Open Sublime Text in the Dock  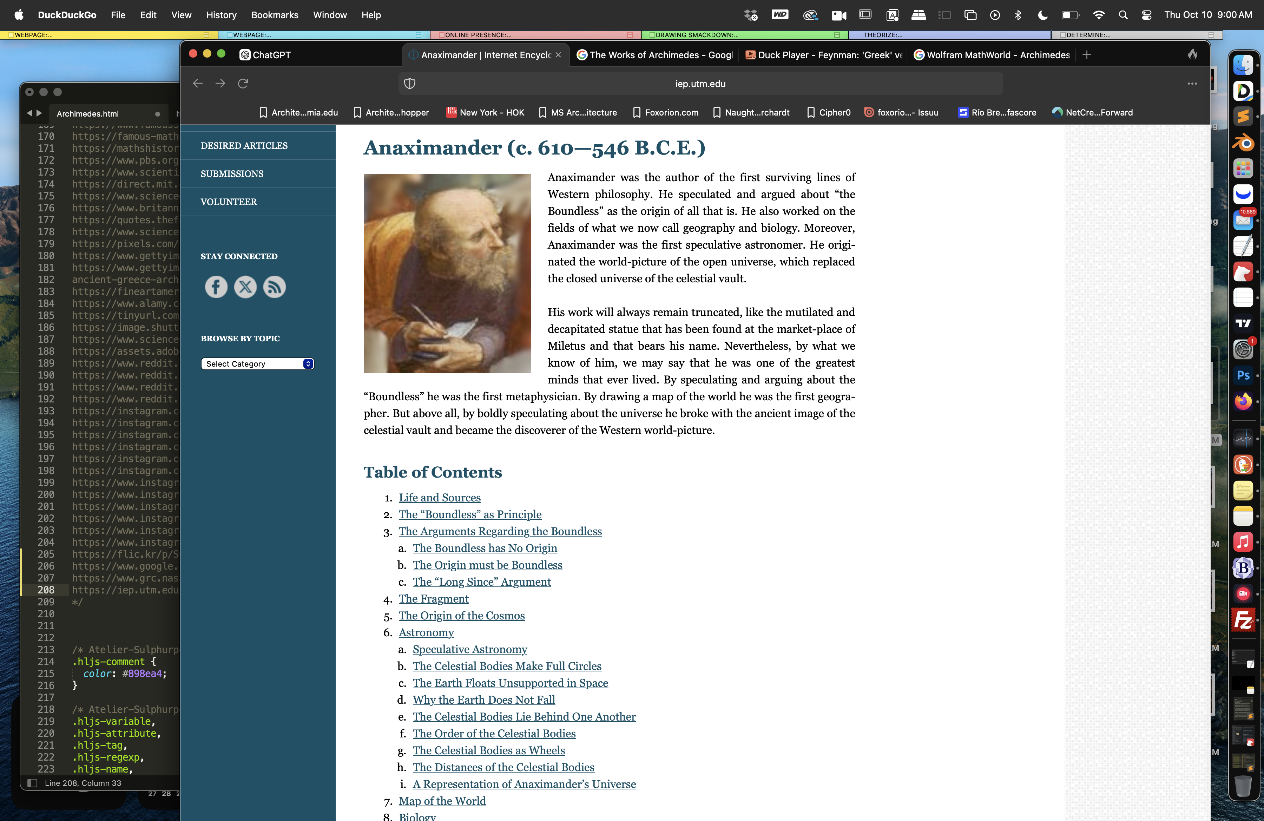[1243, 116]
